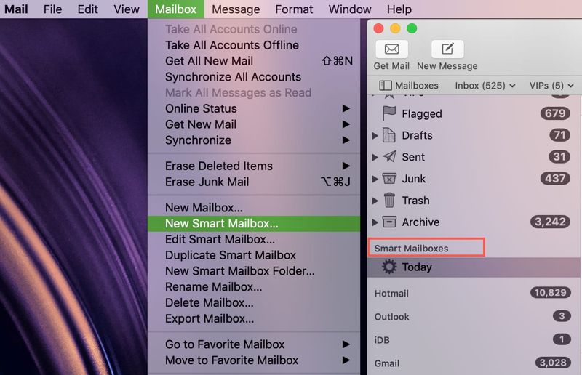This screenshot has height=375, width=582.
Task: Click the Drafts document icon
Action: click(389, 135)
